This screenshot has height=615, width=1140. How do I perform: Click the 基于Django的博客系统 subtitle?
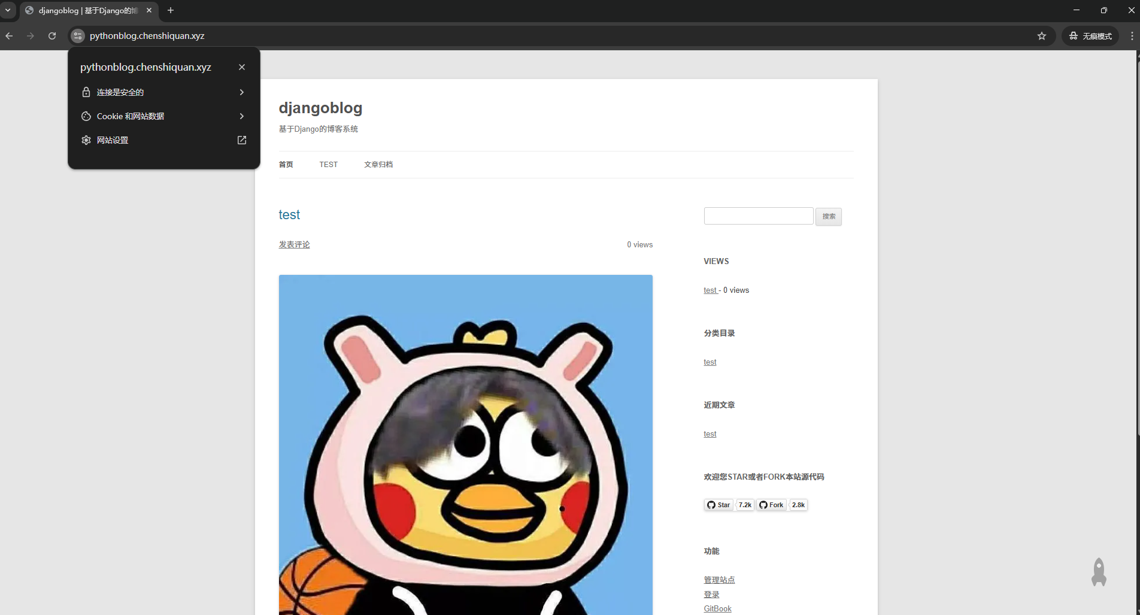(318, 129)
